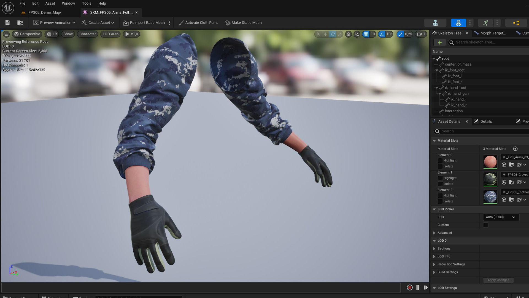Open the File menu
529x298 pixels.
coord(22,3)
